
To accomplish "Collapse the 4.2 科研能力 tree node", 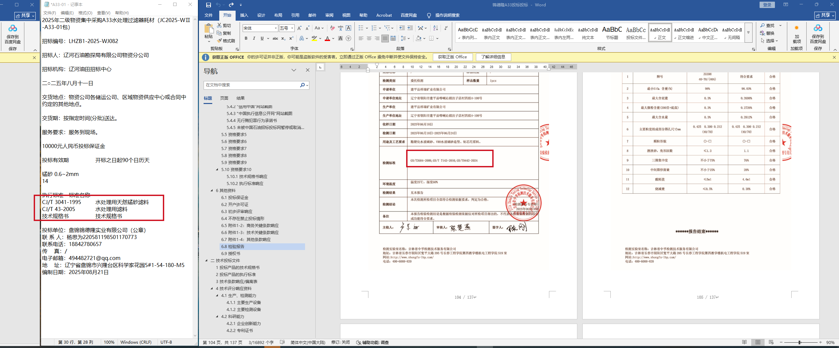I will click(217, 317).
